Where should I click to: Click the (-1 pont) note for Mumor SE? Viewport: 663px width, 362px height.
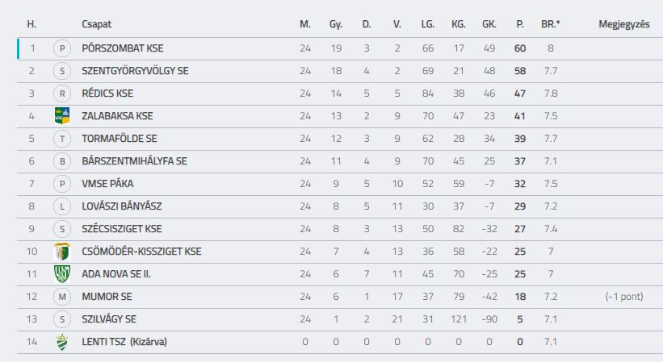624,297
